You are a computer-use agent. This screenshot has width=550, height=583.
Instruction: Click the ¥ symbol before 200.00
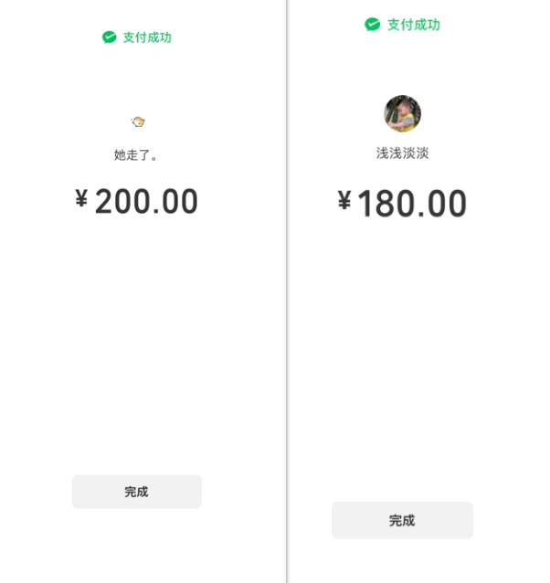click(x=81, y=198)
